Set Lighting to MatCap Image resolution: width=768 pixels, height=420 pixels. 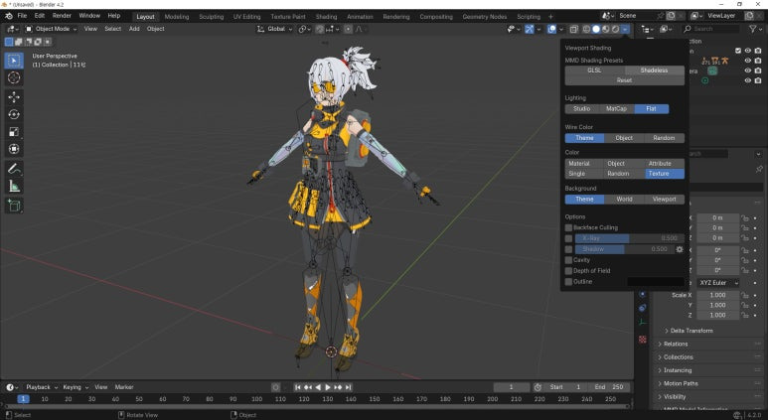616,108
